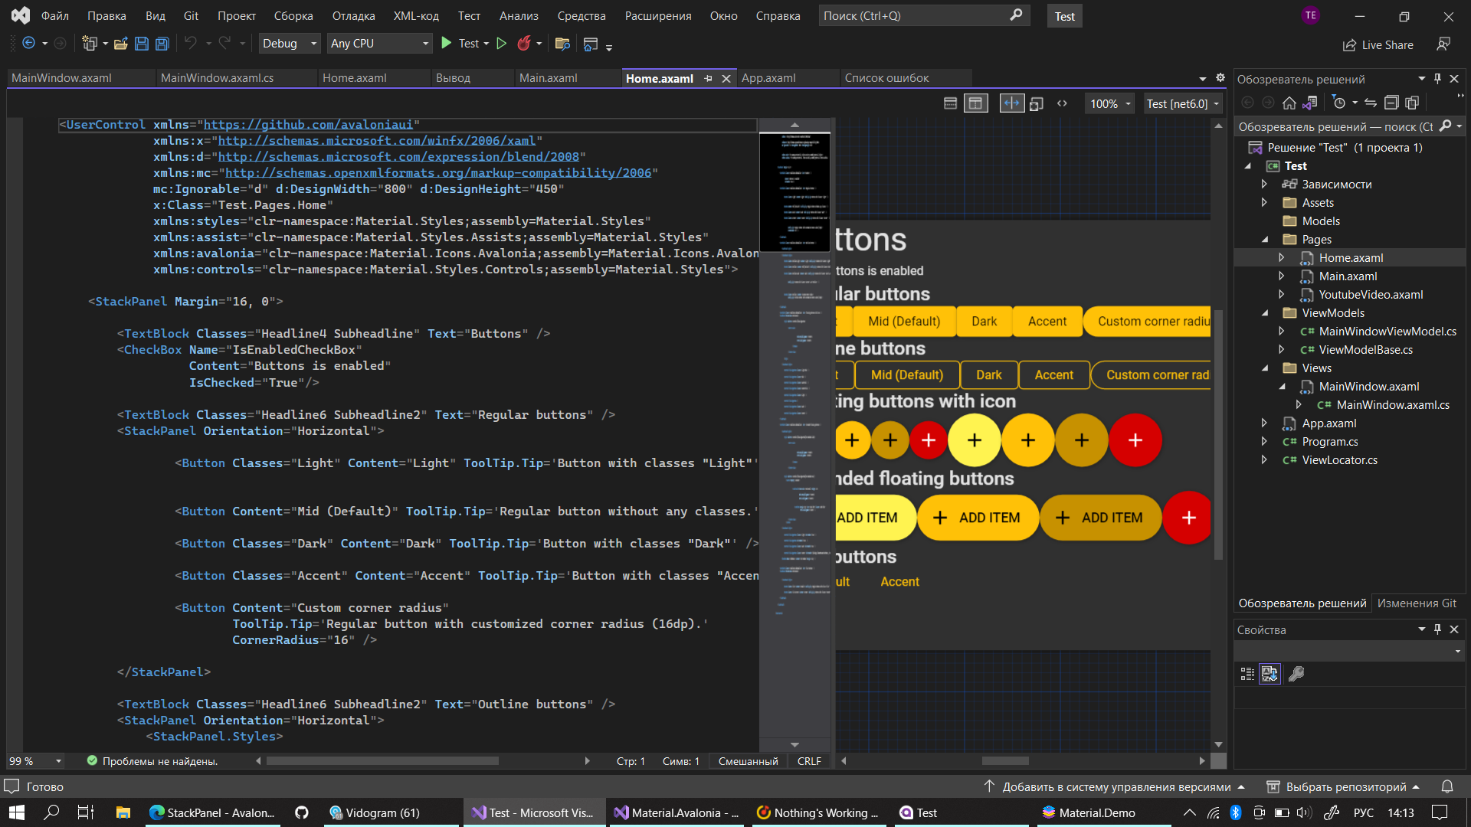Open notifications with the bell icon
The width and height of the screenshot is (1471, 827).
[1448, 786]
